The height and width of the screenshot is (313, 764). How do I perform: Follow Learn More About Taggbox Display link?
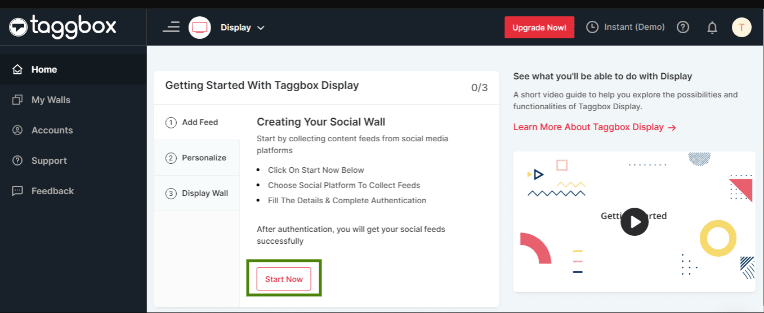[x=594, y=127]
